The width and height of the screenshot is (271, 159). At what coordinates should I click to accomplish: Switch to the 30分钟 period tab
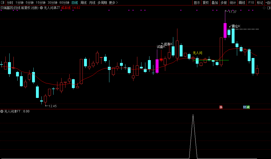click(52, 3)
